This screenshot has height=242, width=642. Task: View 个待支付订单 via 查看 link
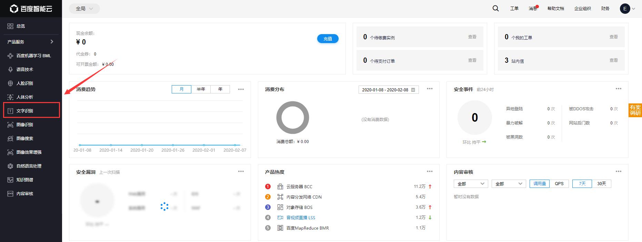(x=472, y=60)
